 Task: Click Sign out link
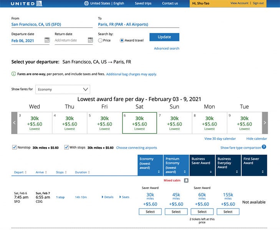click(258, 3)
